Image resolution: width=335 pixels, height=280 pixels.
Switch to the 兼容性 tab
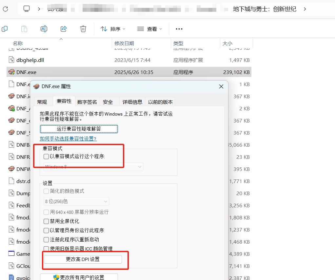64,101
